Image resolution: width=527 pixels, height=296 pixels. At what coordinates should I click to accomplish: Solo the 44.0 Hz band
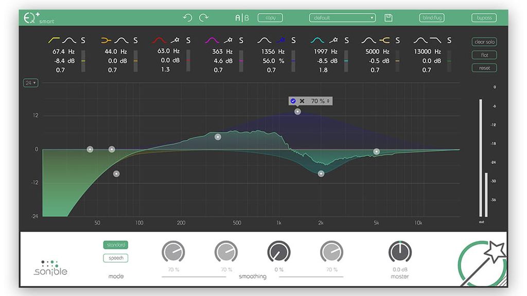[135, 40]
